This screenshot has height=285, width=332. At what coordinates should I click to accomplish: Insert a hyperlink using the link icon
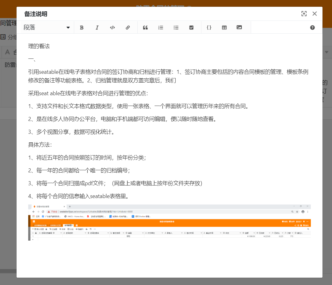pyautogui.click(x=128, y=28)
